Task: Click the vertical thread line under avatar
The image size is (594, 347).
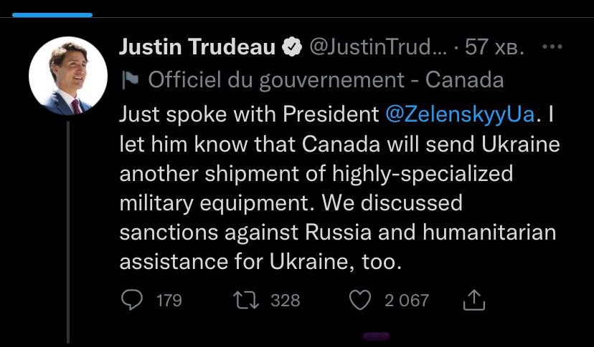Action: 69,232
